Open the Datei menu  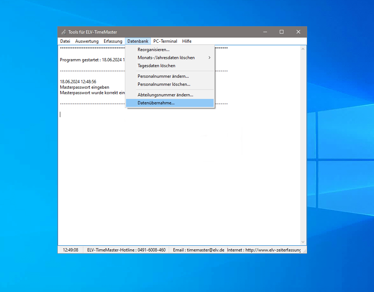coord(65,41)
